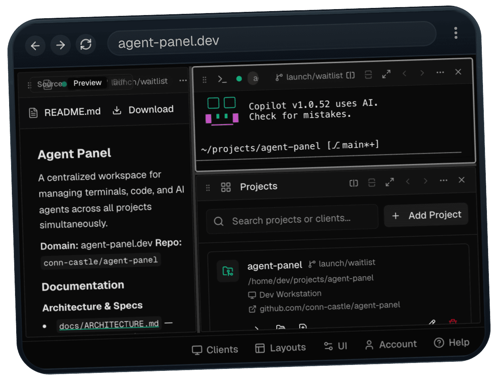Split the terminal panel into rows
This screenshot has width=498, height=380.
coord(368,74)
